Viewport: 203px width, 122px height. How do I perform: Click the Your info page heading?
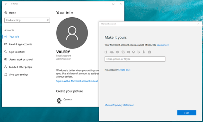[65, 13]
